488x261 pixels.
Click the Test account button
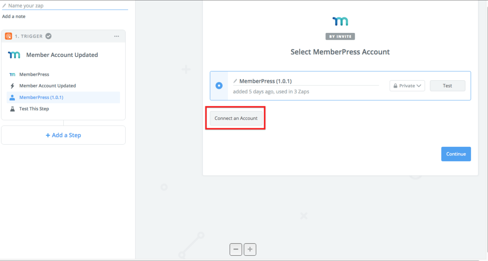[x=447, y=86]
